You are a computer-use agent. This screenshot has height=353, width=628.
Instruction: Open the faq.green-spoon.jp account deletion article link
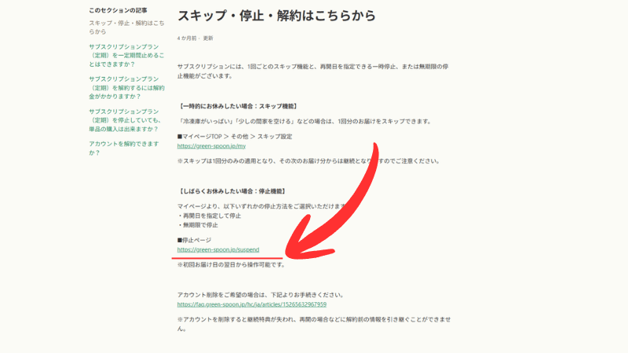click(x=252, y=304)
